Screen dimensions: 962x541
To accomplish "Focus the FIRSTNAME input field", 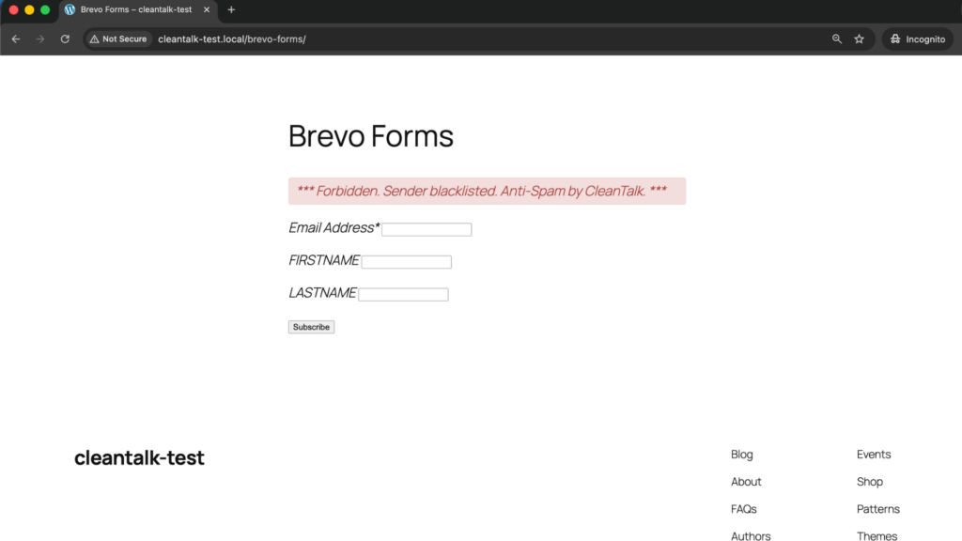I will tap(406, 262).
